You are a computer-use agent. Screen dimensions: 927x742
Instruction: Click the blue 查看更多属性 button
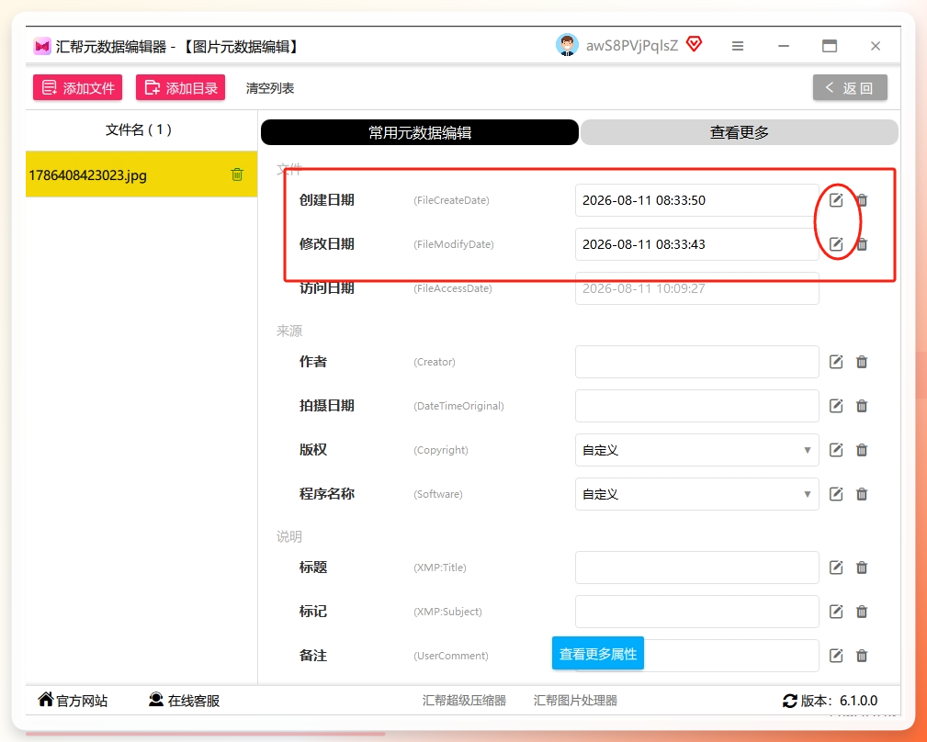pos(598,654)
